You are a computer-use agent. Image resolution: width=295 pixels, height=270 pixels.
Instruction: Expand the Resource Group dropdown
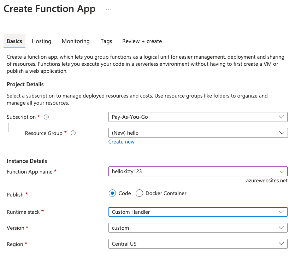(x=198, y=133)
